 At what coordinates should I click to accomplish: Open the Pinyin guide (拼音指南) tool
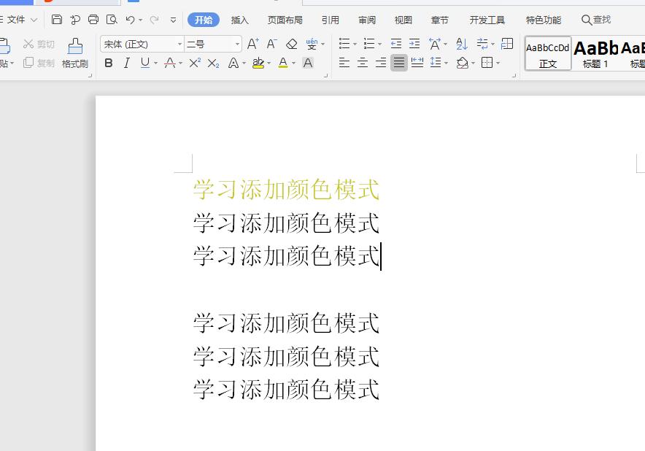click(x=312, y=44)
